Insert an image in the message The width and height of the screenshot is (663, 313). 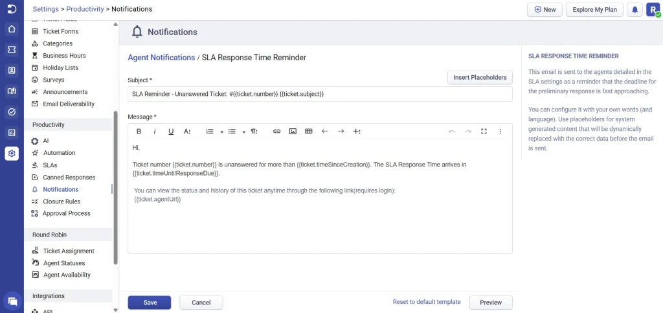293,132
